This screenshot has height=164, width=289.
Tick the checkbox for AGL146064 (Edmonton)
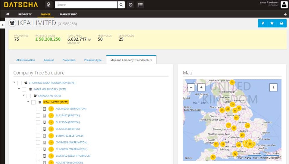[x=38, y=109]
